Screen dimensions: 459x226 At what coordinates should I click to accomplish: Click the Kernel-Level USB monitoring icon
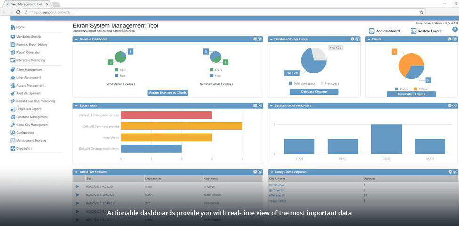click(13, 101)
